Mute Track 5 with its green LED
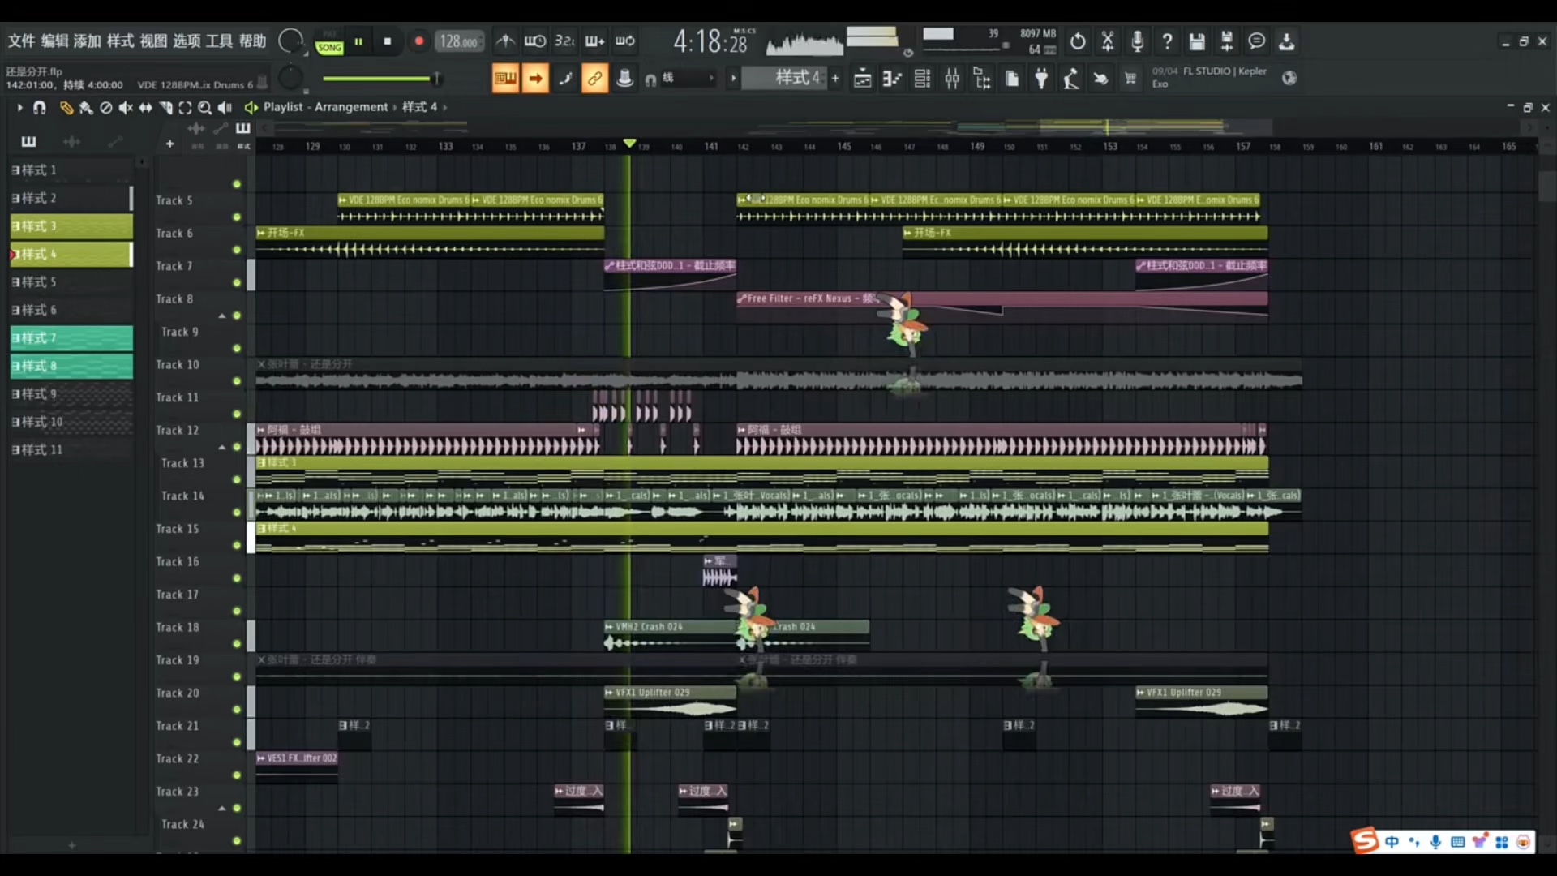1557x876 pixels. point(237,217)
